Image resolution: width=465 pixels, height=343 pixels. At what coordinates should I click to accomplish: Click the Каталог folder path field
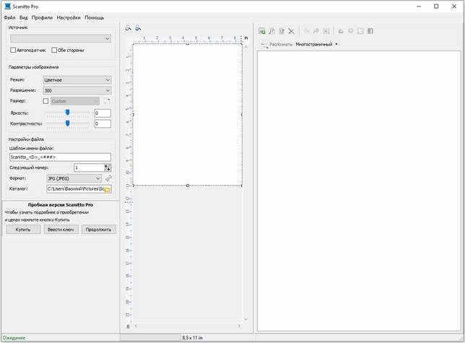coord(75,189)
